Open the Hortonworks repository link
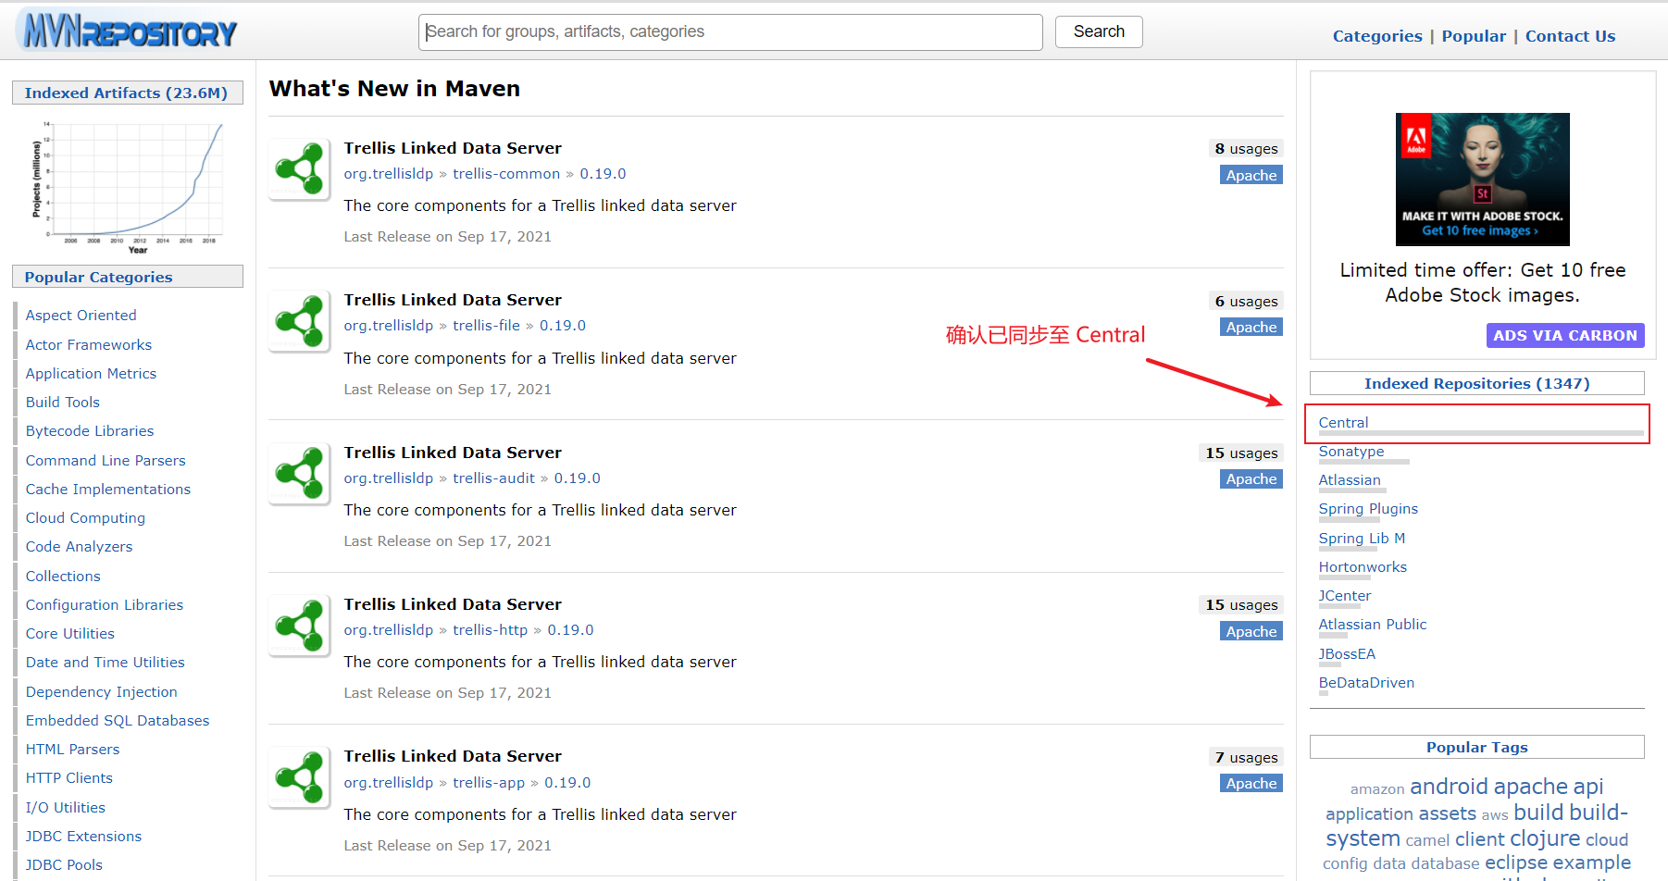Image resolution: width=1668 pixels, height=881 pixels. (x=1363, y=567)
